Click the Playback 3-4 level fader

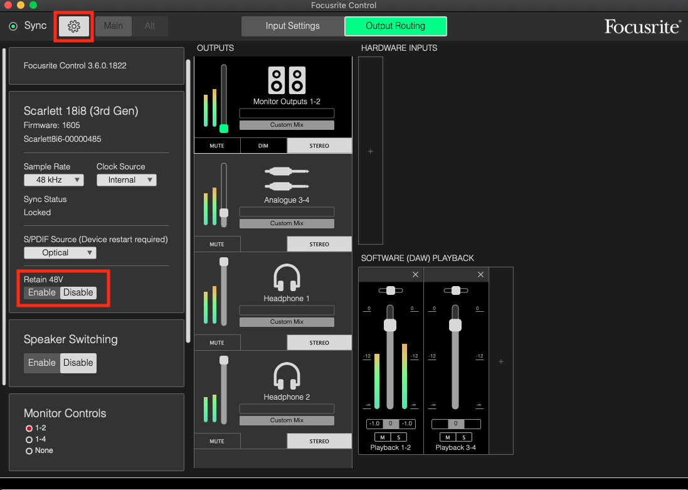pyautogui.click(x=455, y=326)
